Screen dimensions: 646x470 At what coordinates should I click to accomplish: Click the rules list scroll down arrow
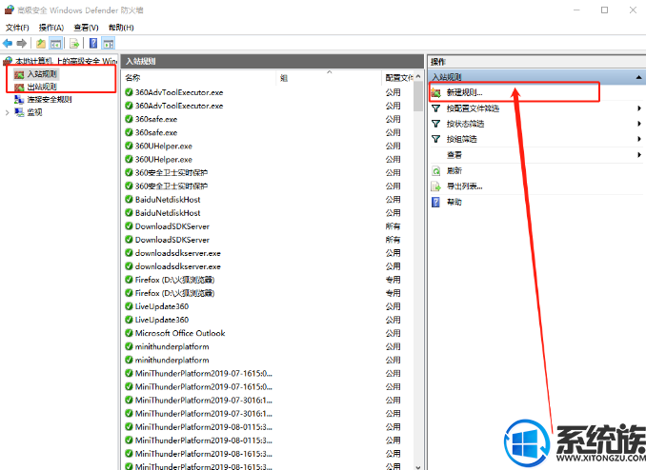tap(418, 467)
